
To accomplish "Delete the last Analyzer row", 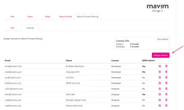I will tap(166, 106).
